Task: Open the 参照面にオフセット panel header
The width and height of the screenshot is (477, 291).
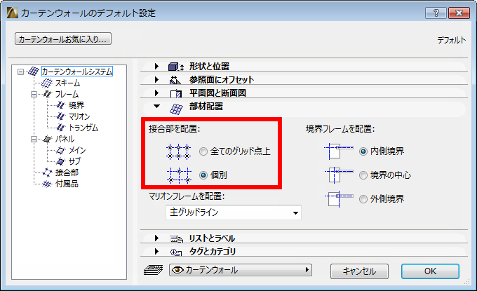Action: click(304, 80)
